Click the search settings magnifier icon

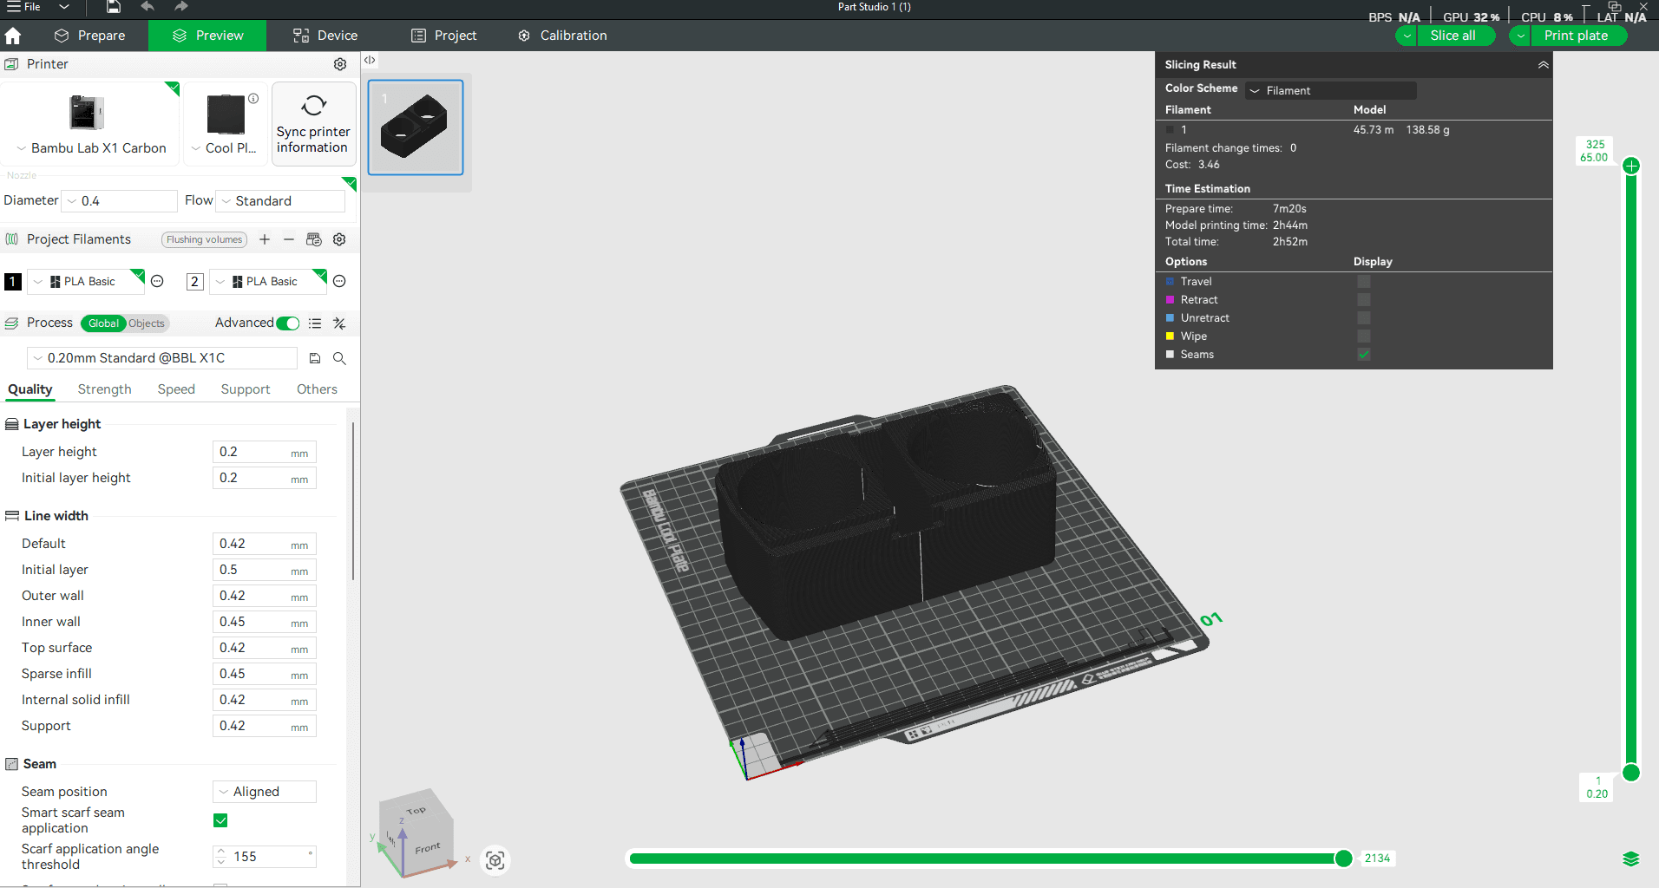point(339,358)
